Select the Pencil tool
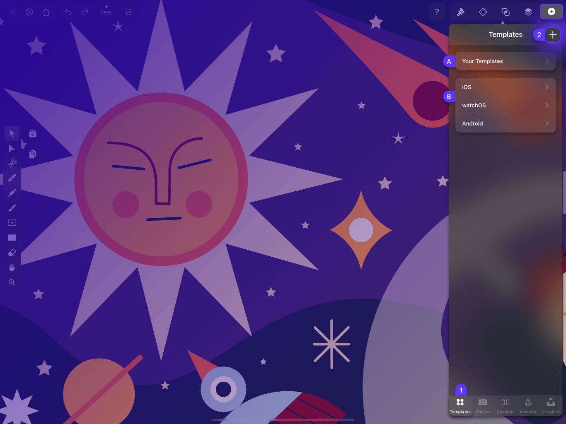This screenshot has height=424, width=566. [12, 193]
